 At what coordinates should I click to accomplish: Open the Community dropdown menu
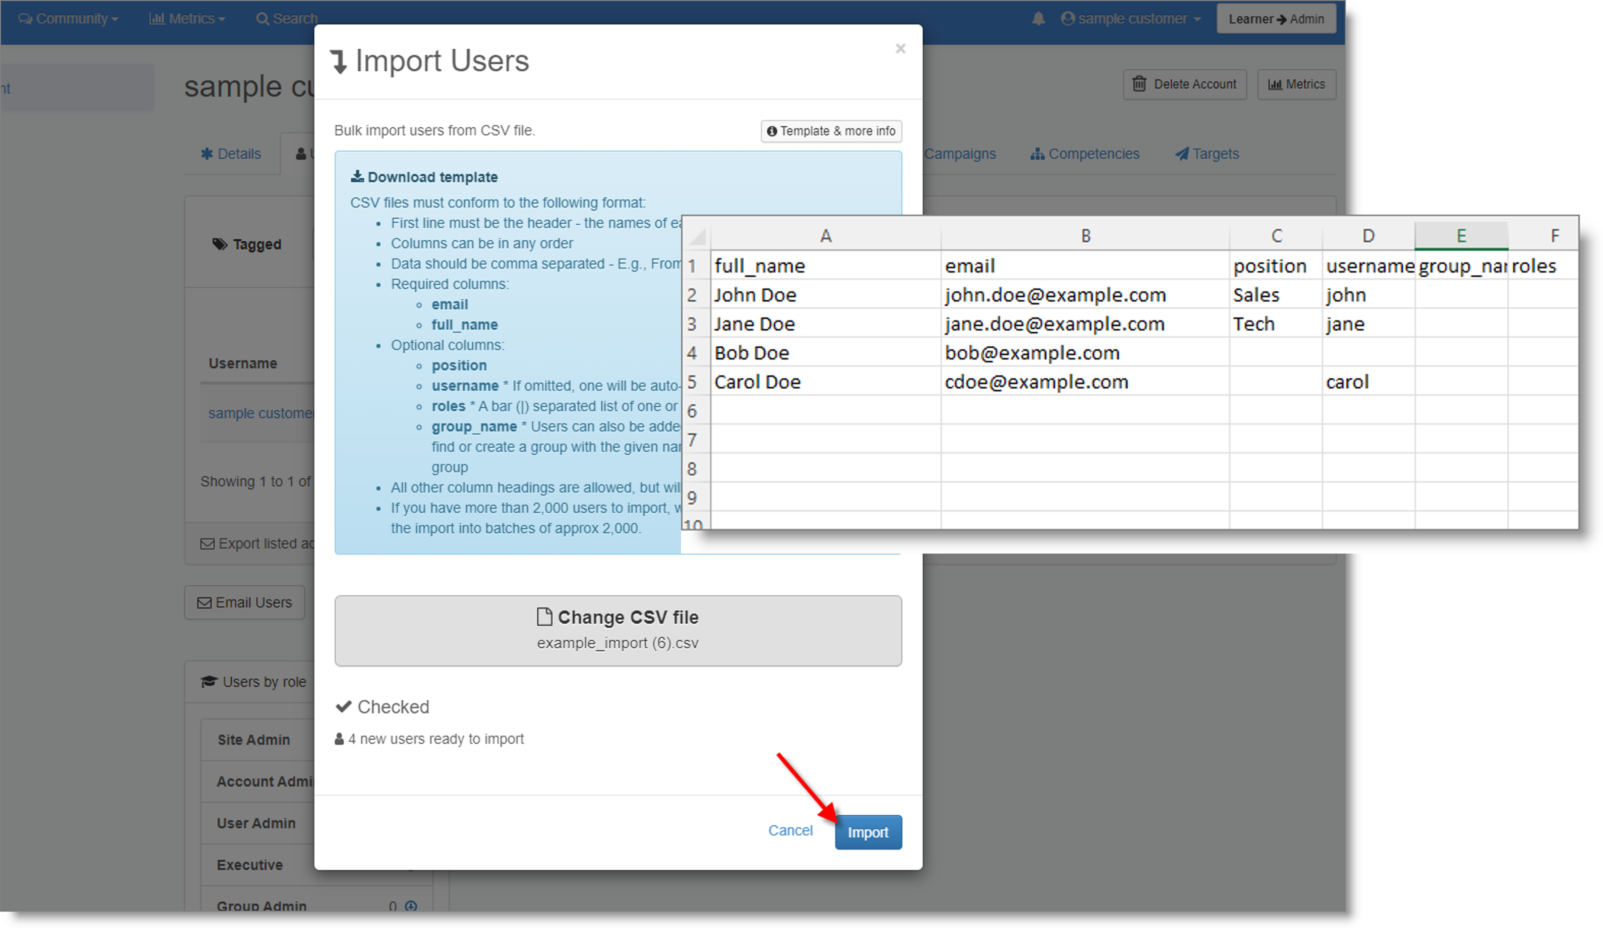[x=69, y=19]
